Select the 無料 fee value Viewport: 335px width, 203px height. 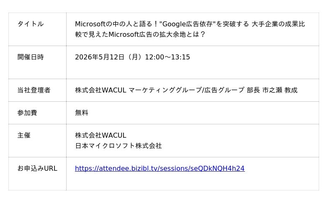point(82,113)
